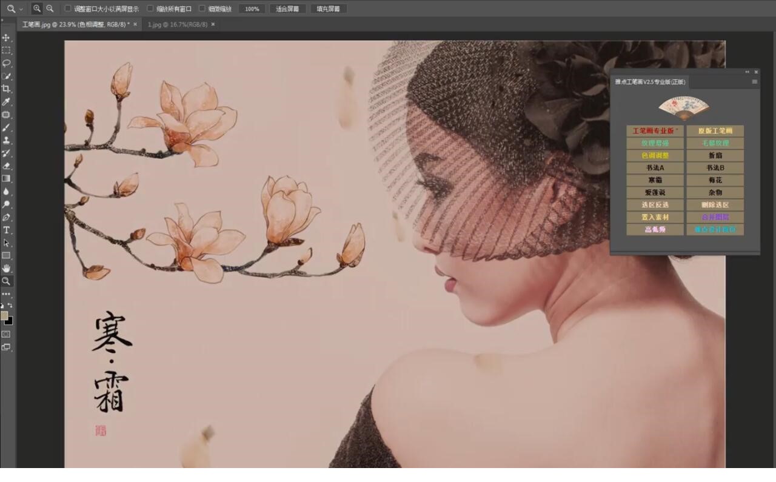Select the Gradient tool
This screenshot has width=776, height=482.
(x=6, y=178)
